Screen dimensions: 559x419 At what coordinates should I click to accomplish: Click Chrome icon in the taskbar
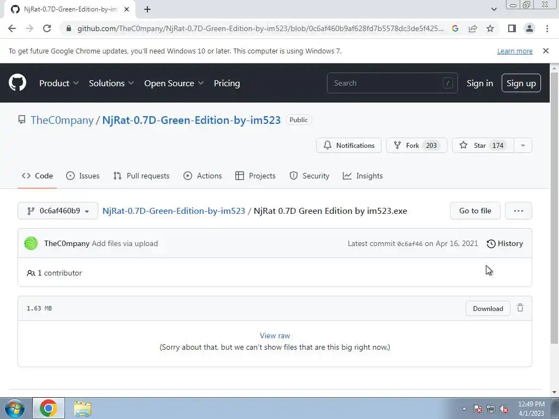pyautogui.click(x=49, y=408)
